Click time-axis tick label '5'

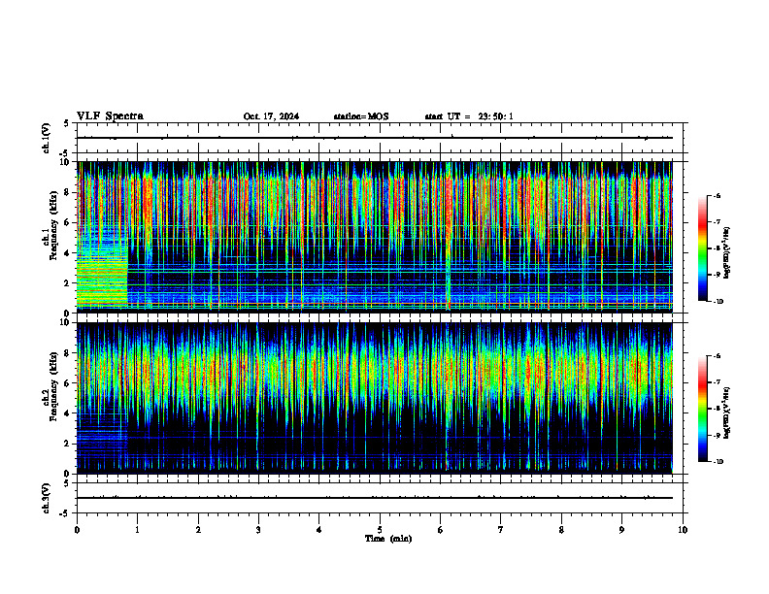point(380,530)
